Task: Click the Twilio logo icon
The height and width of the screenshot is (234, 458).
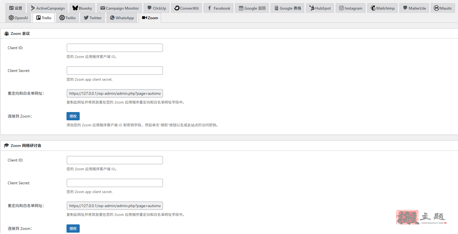Action: click(62, 18)
